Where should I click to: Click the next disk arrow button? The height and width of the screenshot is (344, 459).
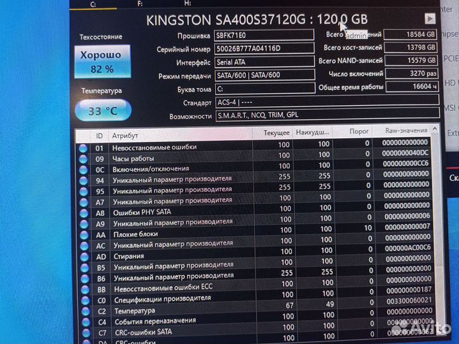pos(430,18)
